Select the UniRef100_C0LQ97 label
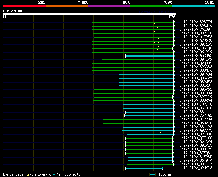This screenshot has height=177, width=218. point(196,30)
